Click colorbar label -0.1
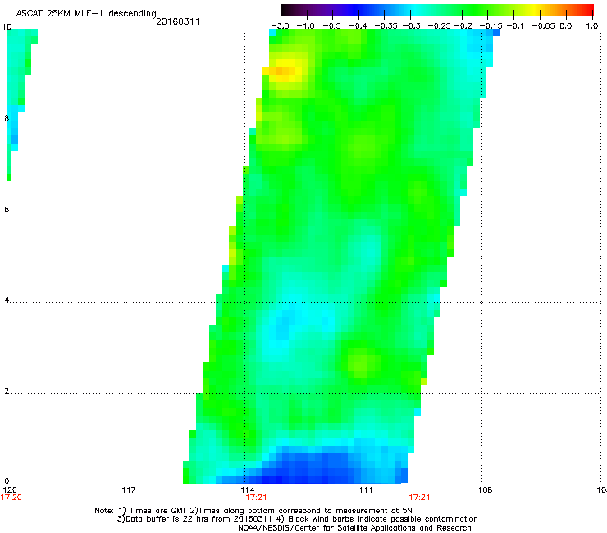Viewport: 607px width, 533px height. point(515,26)
